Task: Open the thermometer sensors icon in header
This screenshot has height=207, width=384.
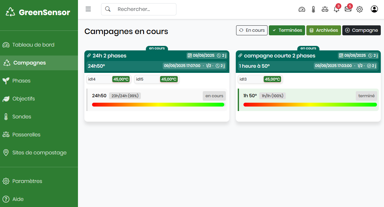Action: 313,9
